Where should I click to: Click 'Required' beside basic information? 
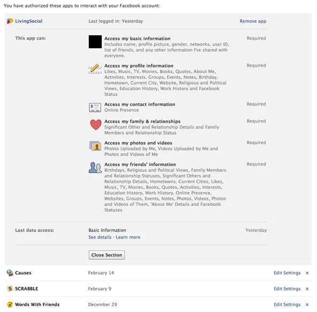[x=256, y=38]
